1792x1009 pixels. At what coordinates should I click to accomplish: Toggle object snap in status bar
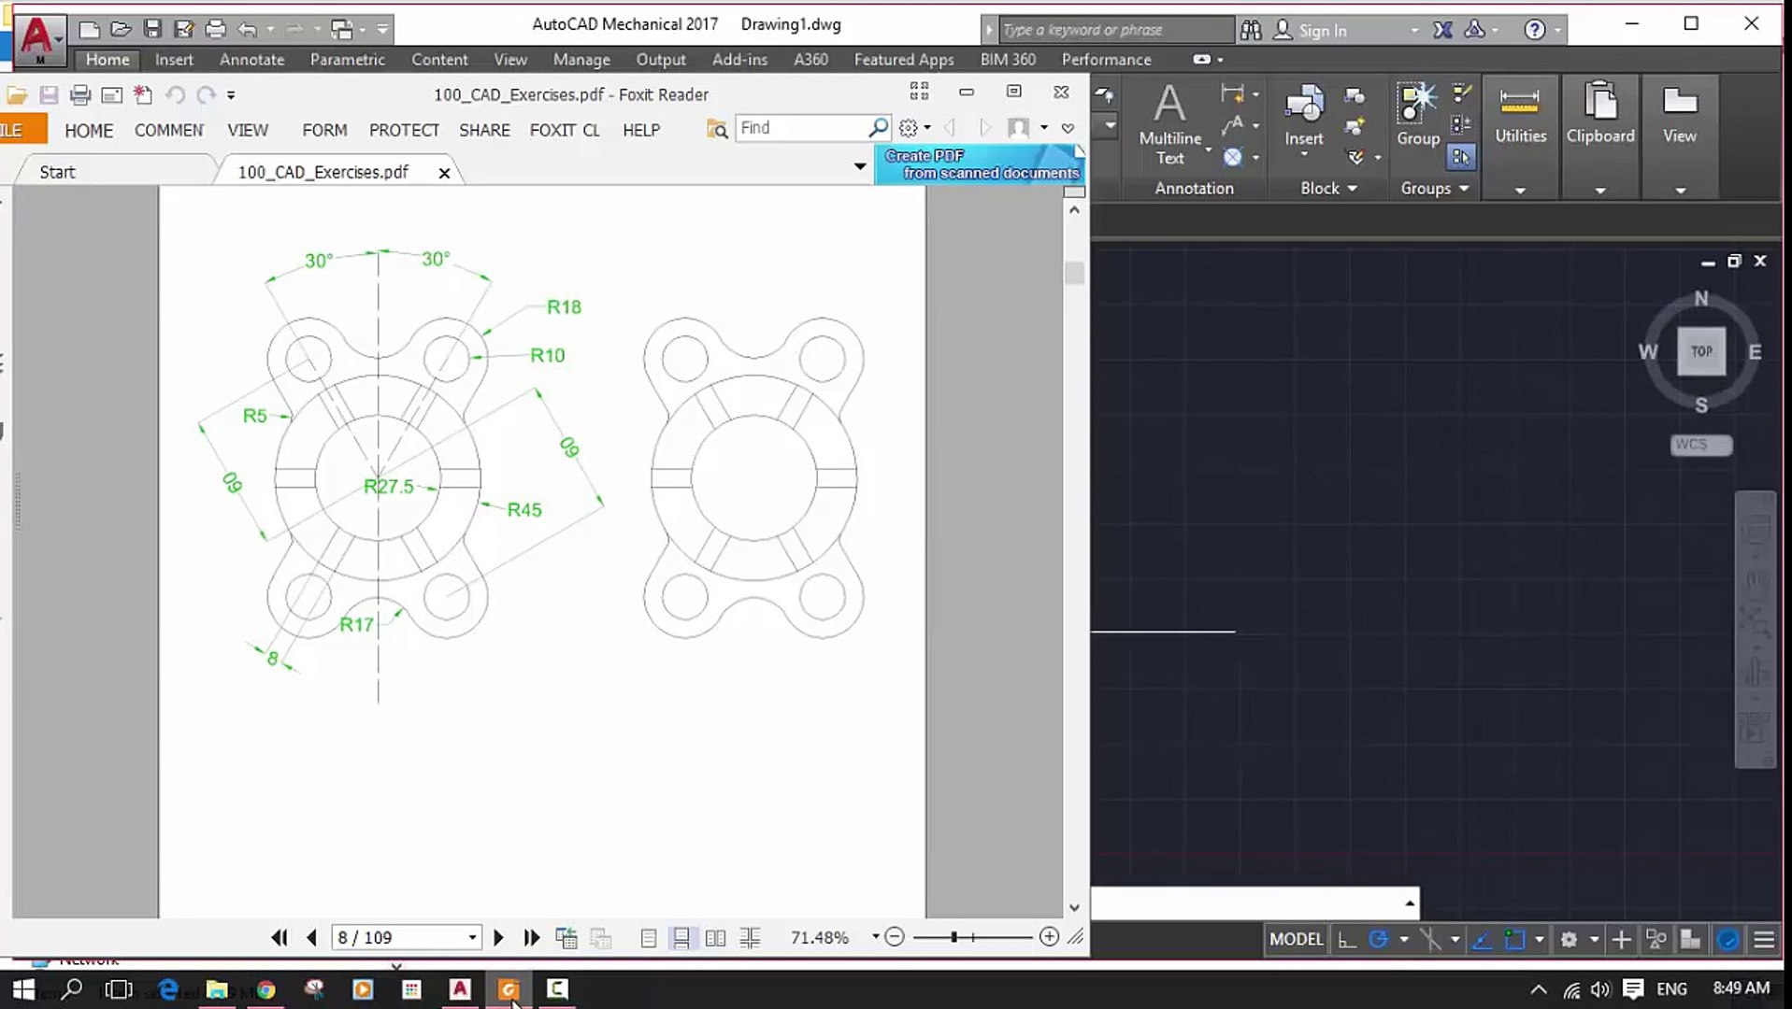pyautogui.click(x=1514, y=939)
